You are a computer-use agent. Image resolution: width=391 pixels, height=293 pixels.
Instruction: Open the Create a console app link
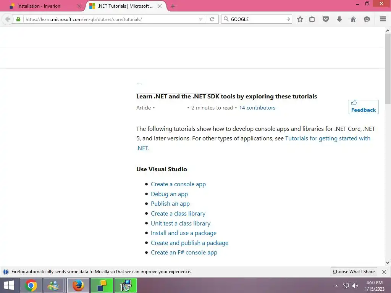[178, 184]
